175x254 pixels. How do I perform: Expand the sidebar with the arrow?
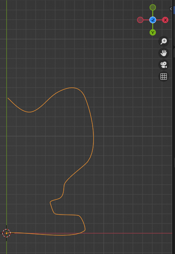171,9
